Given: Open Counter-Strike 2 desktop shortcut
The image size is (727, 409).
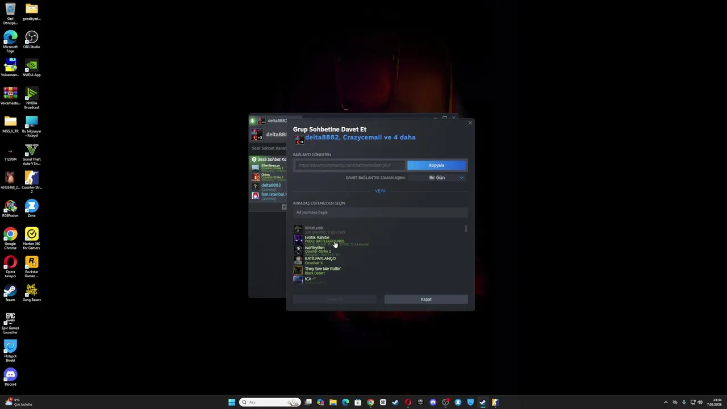Looking at the screenshot, I should point(31,182).
